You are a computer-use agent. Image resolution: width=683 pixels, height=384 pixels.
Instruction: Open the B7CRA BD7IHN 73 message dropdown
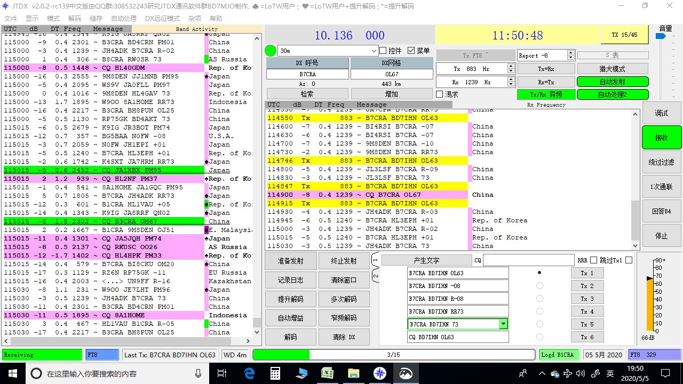[x=503, y=324]
